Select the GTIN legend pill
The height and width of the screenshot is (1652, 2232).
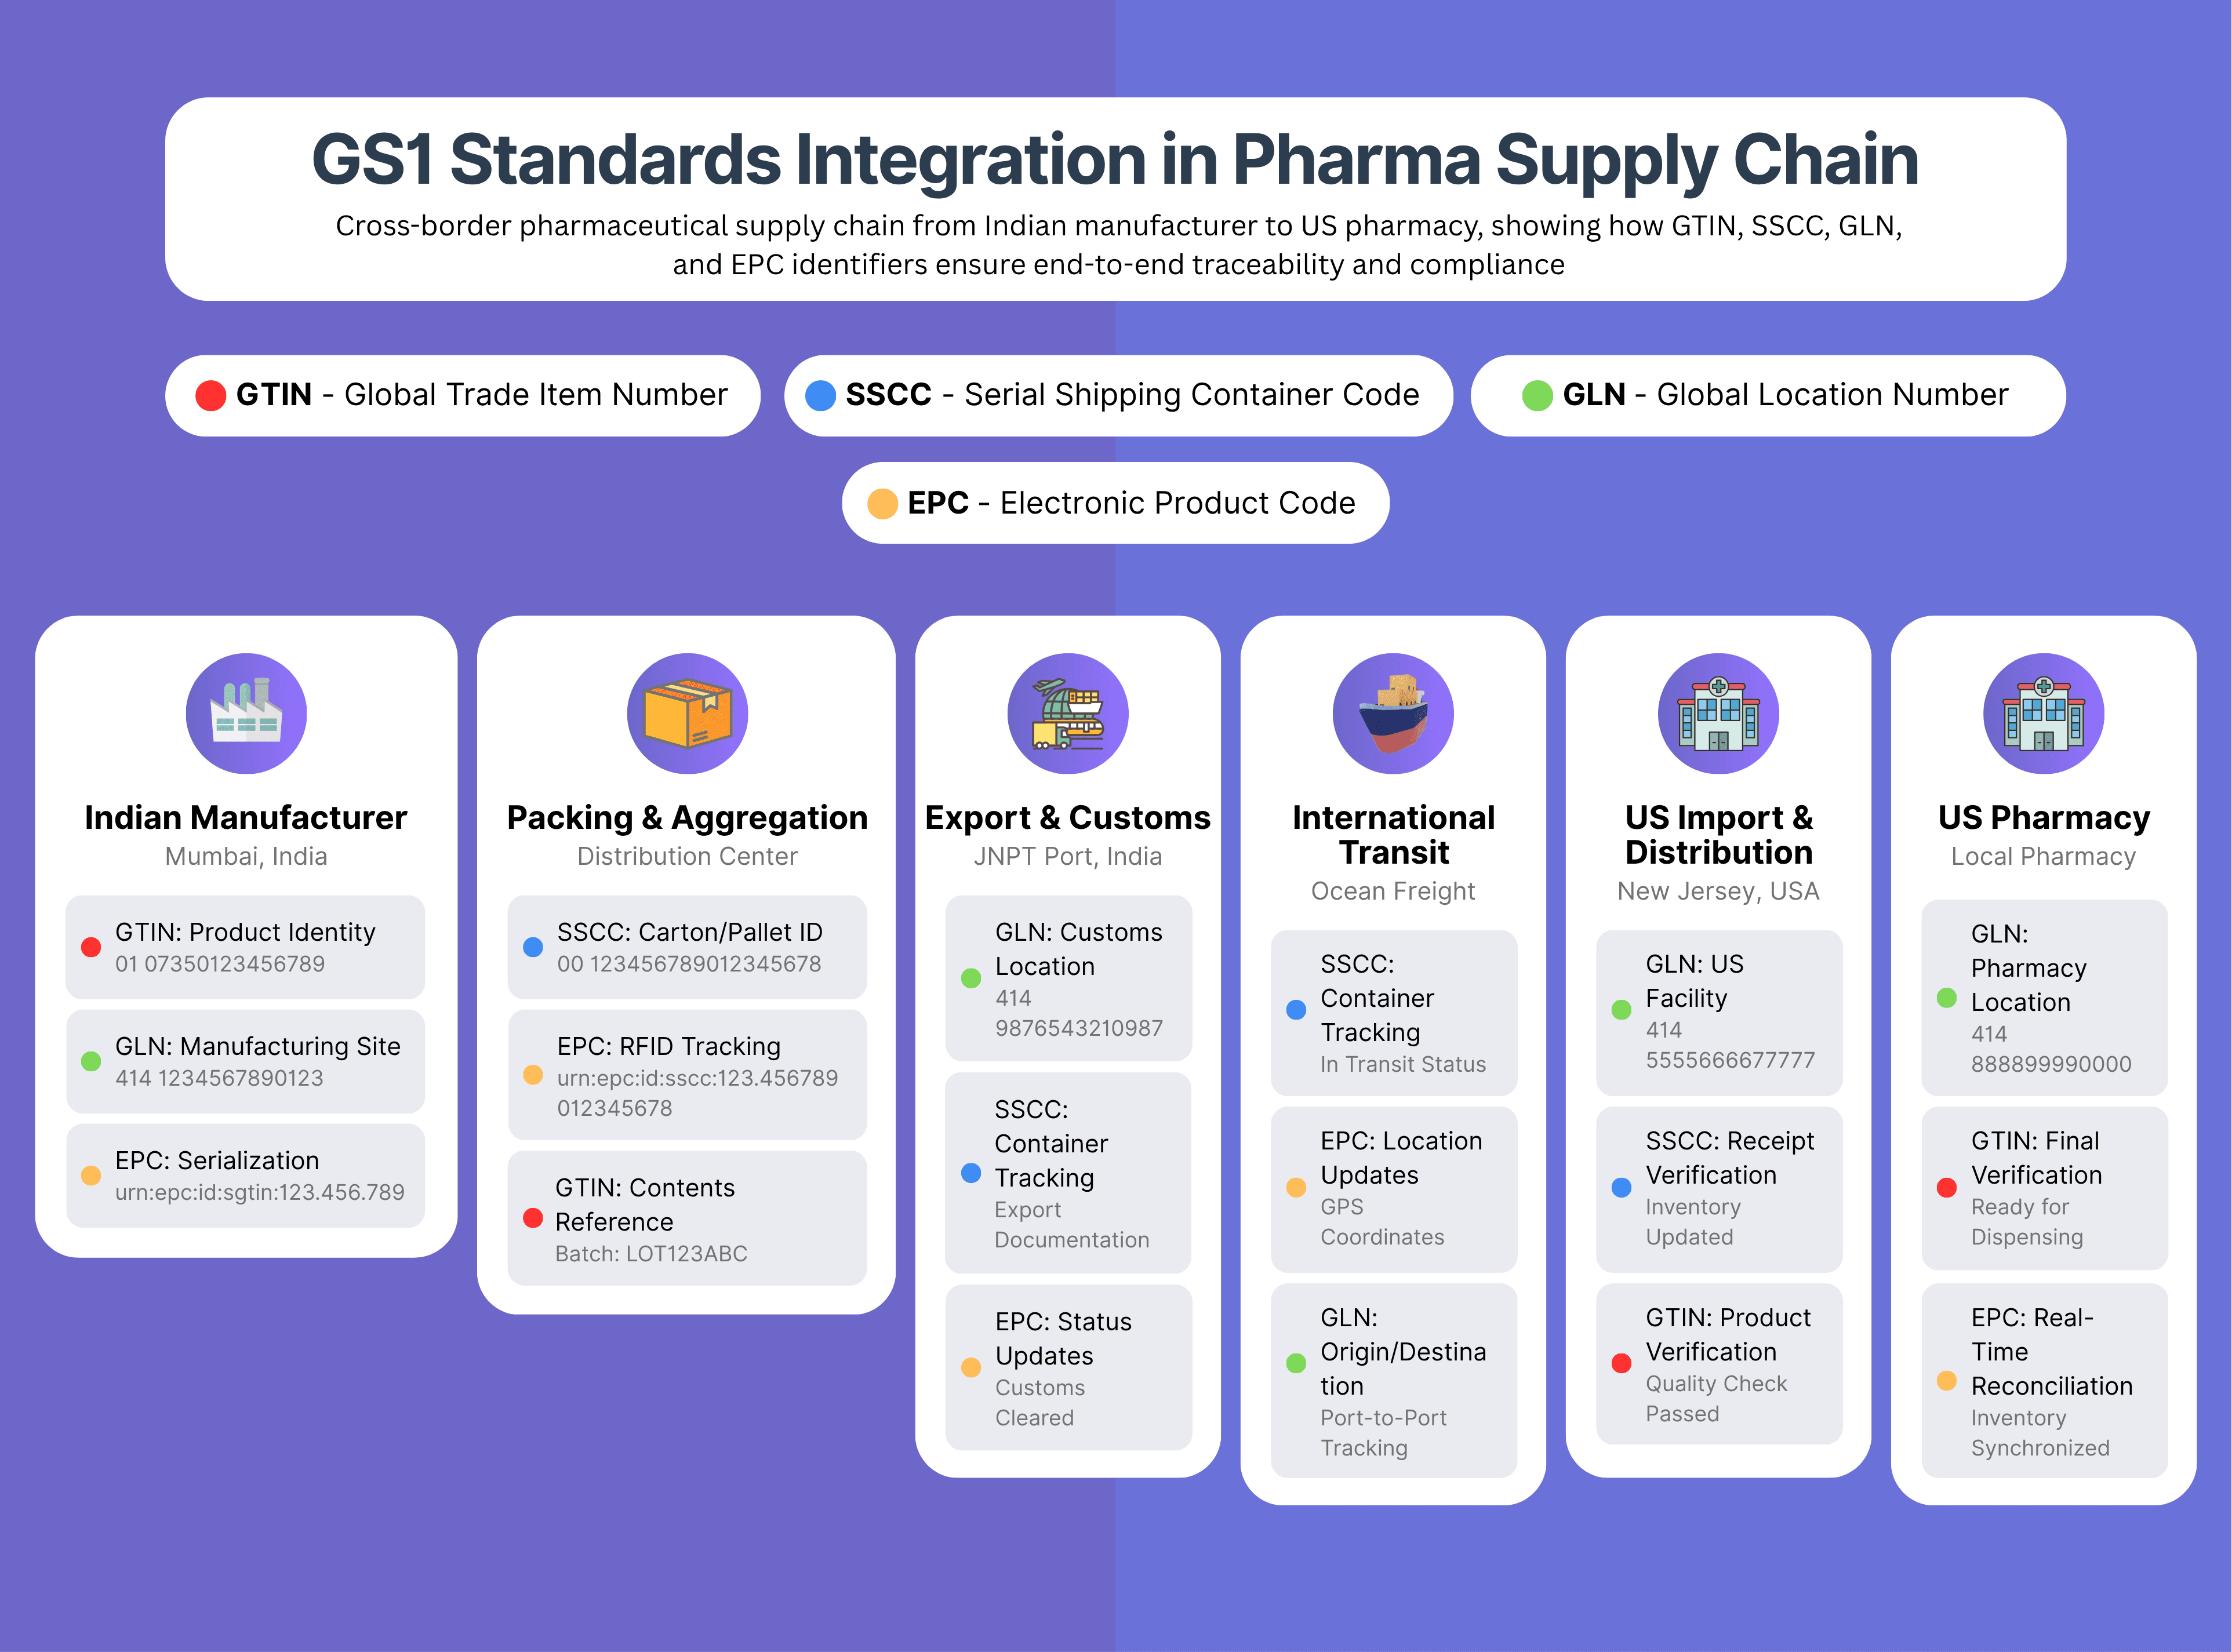[x=462, y=395]
